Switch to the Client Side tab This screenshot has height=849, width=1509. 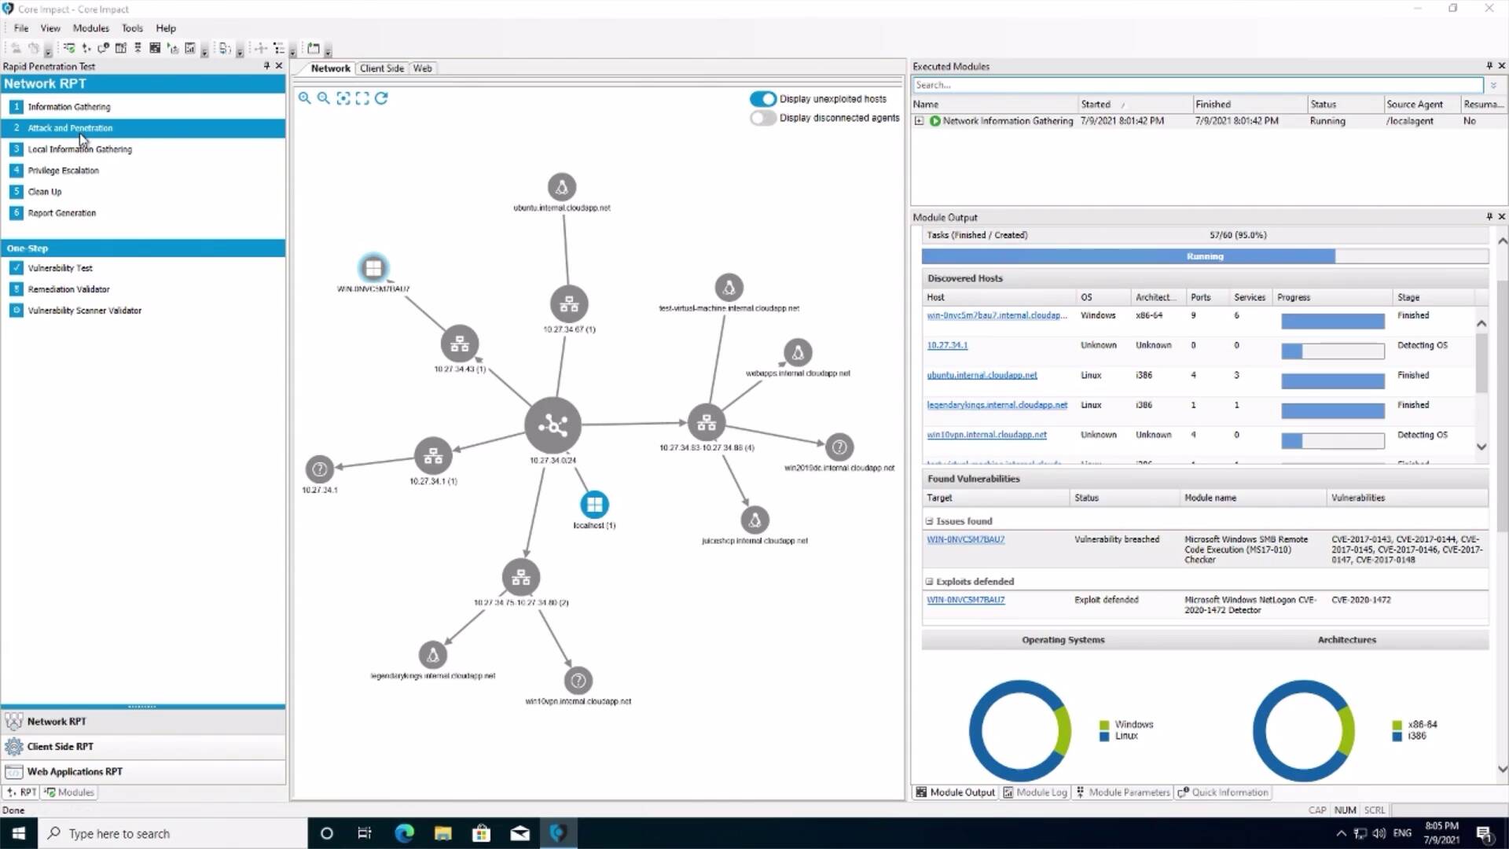[382, 68]
